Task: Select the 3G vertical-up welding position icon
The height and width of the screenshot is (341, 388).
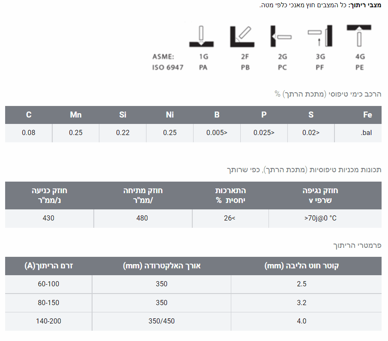Action: coord(320,36)
